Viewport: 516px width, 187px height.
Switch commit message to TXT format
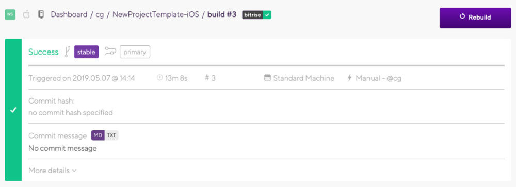click(x=111, y=135)
